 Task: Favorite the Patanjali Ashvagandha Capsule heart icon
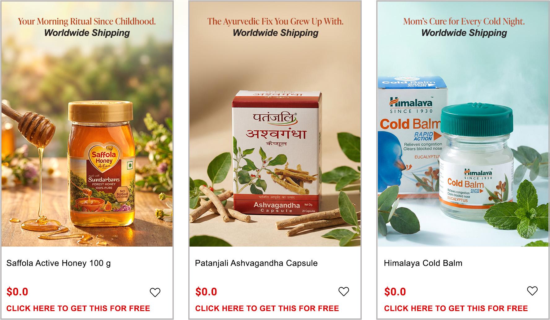click(344, 291)
